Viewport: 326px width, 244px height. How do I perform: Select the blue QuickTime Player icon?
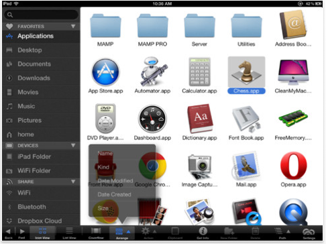point(293,211)
